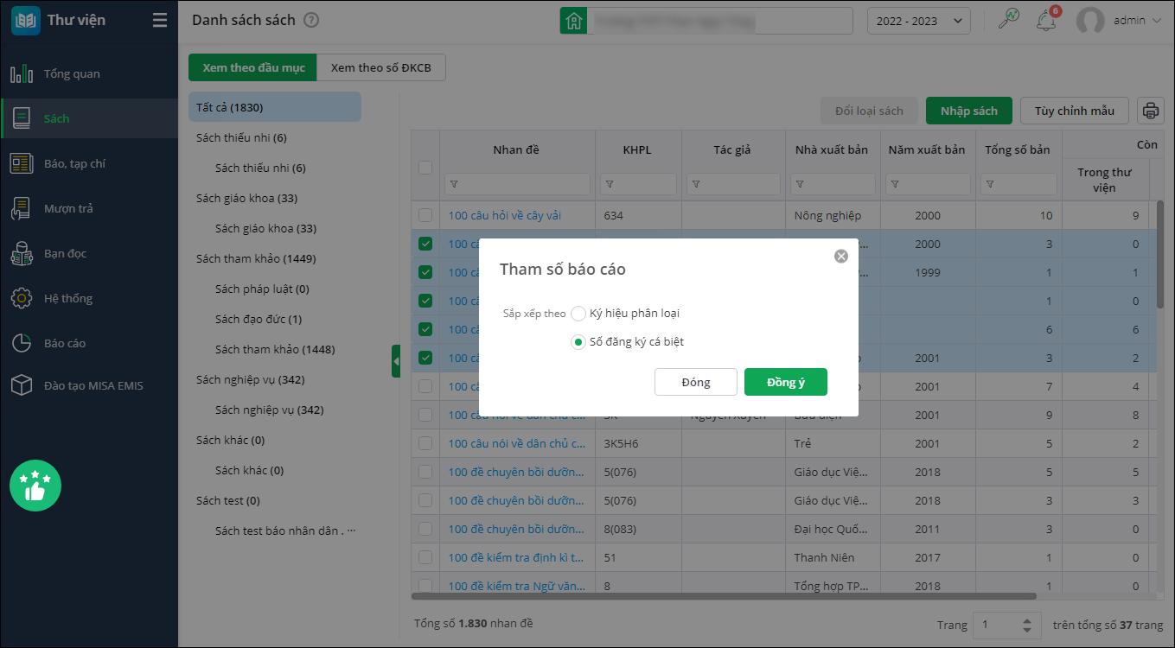Click the table's horizontal scrollbar
The image size is (1175, 648).
point(724,596)
